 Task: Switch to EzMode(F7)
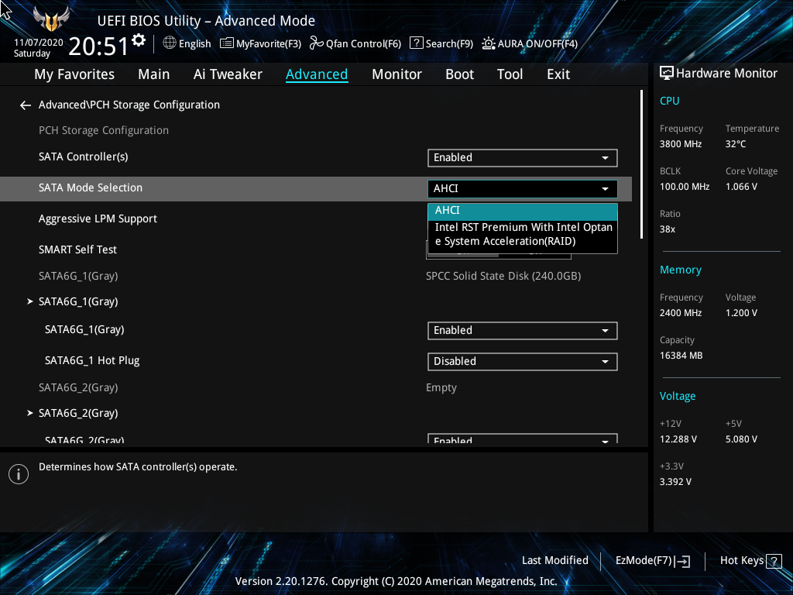click(652, 561)
